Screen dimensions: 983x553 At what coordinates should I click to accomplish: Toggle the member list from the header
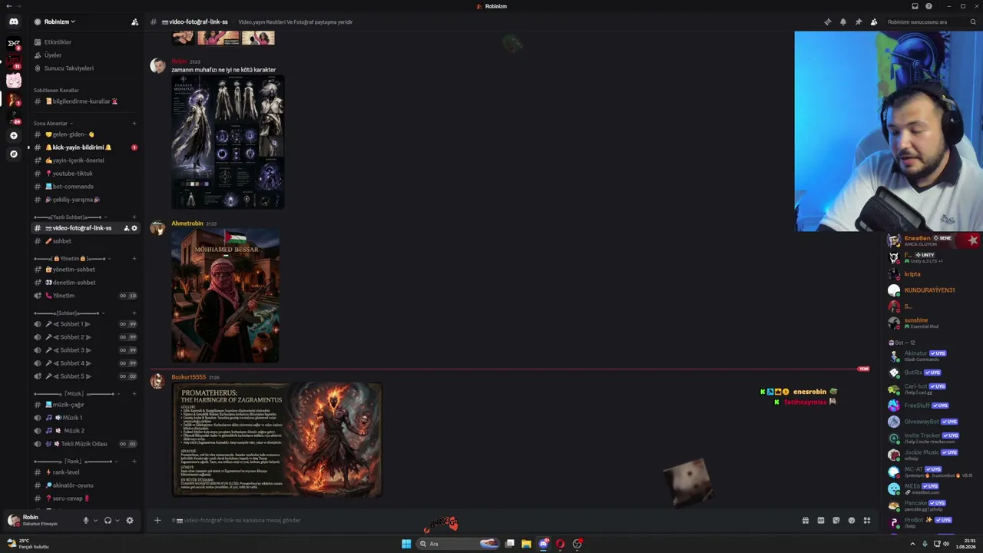[874, 22]
